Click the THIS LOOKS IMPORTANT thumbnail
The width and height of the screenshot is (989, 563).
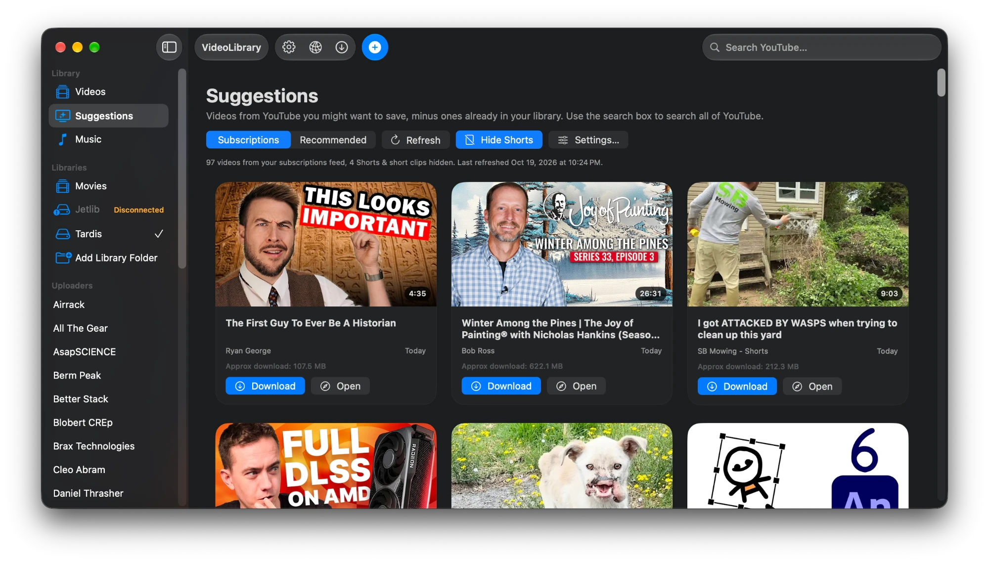pos(326,244)
